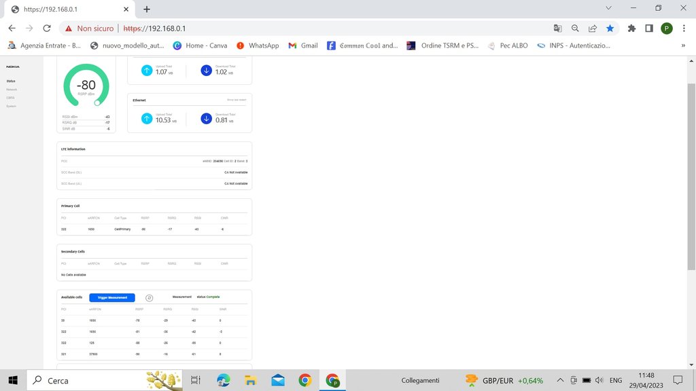The height and width of the screenshot is (391, 696).
Task: Click the Ethernet panel's 'Since last restart' label
Action: (237, 100)
